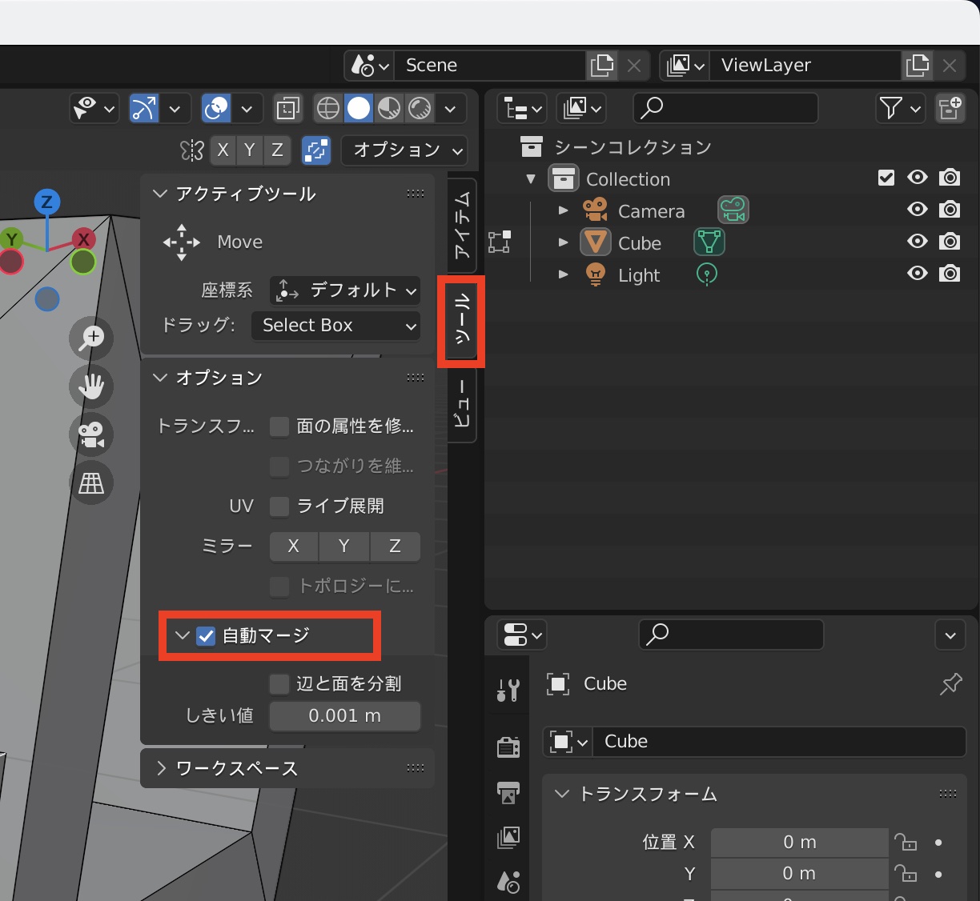Disable the 自動マージ checkbox
Screen dimensions: 980x901
[207, 636]
